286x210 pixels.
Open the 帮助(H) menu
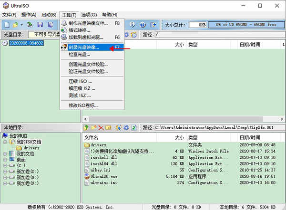coord(110,15)
